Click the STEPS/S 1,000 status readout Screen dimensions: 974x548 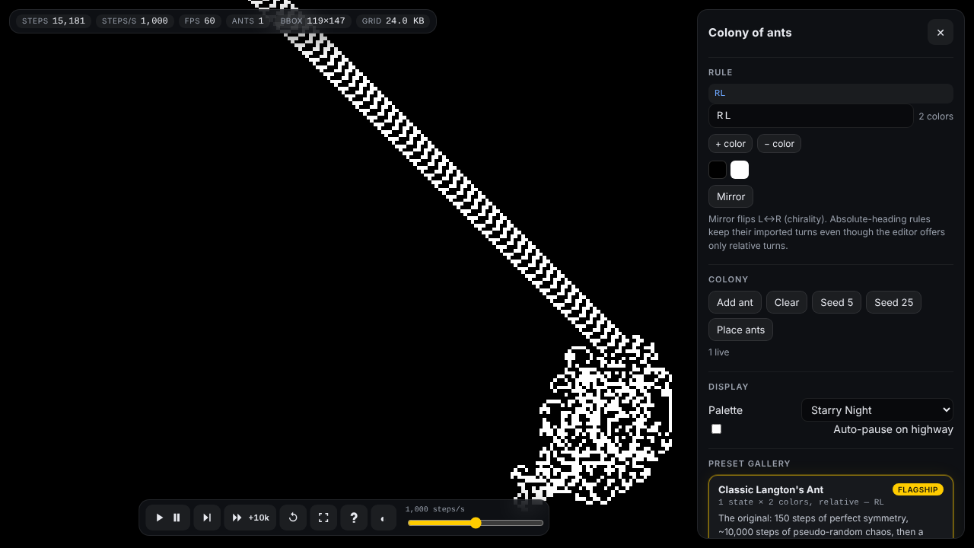tap(135, 21)
